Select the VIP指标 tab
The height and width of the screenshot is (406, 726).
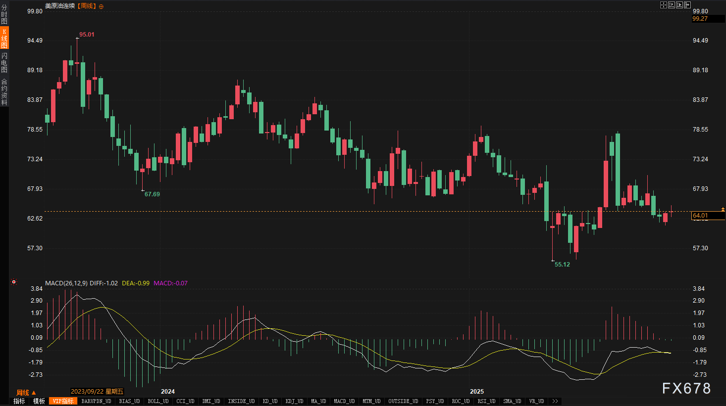click(63, 401)
